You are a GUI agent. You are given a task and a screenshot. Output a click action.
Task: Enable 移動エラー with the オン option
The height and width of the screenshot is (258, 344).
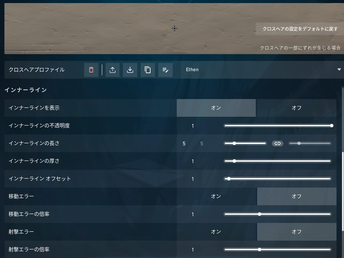click(x=216, y=196)
